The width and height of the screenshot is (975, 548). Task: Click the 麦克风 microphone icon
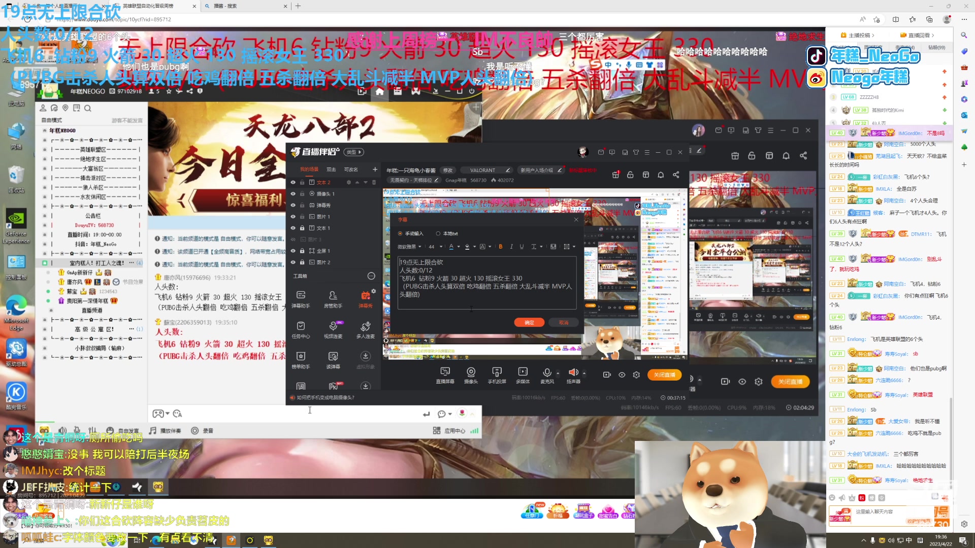pyautogui.click(x=547, y=373)
